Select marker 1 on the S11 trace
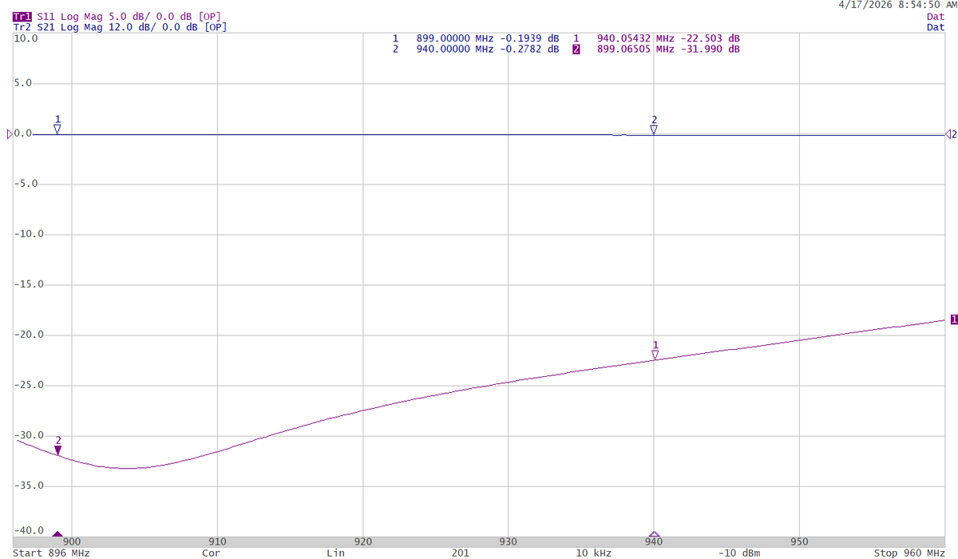 click(x=655, y=355)
